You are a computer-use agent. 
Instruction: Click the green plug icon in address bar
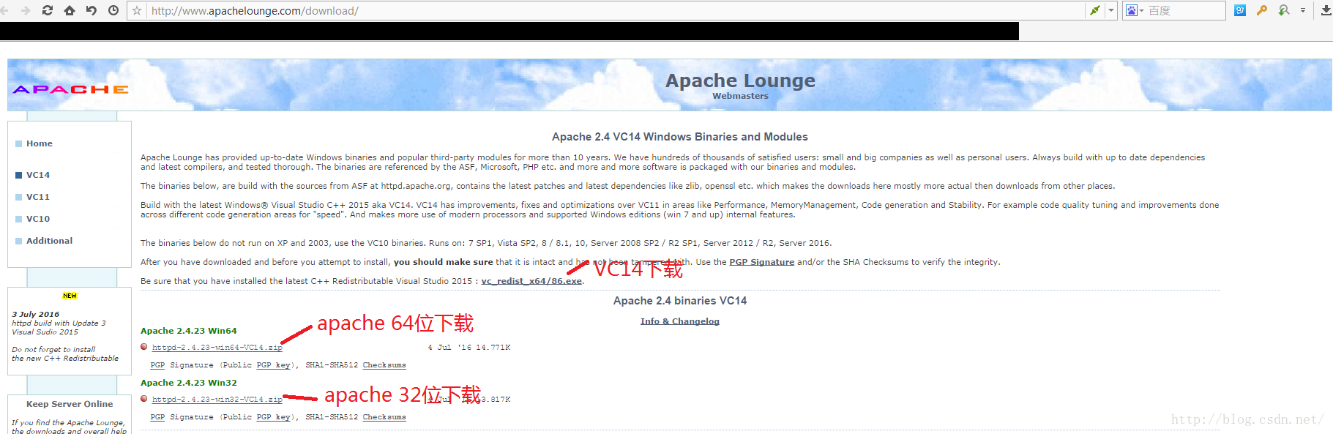point(1095,10)
